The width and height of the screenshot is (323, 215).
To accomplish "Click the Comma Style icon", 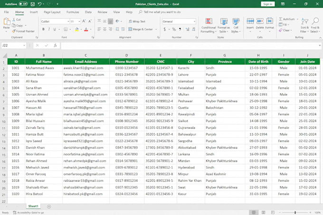I will pyautogui.click(x=180, y=29).
